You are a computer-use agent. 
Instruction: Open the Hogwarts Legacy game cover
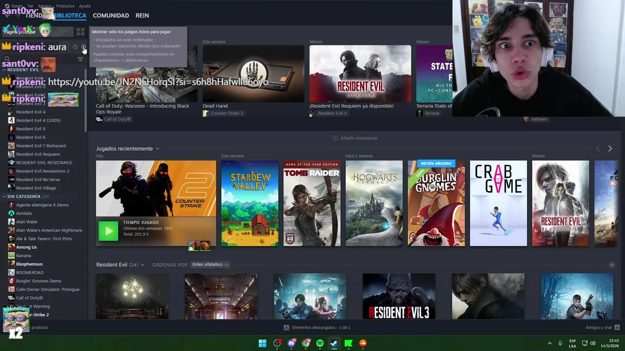(374, 203)
